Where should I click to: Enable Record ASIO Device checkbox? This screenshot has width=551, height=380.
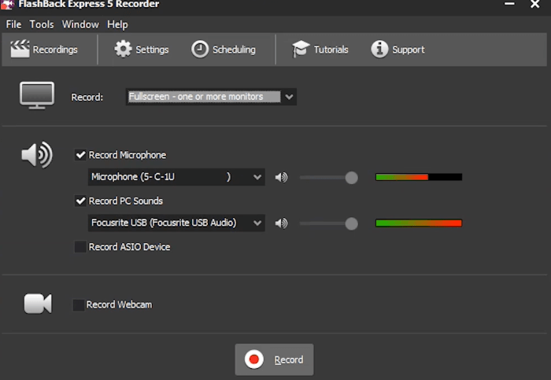click(80, 247)
